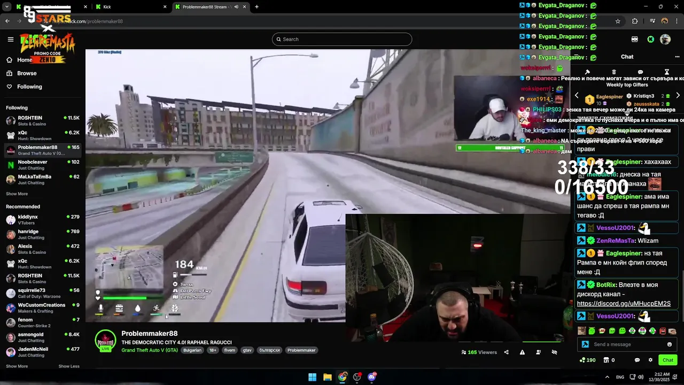Open kiddlynx recommended channel
Image resolution: width=684 pixels, height=385 pixels.
pyautogui.click(x=43, y=220)
